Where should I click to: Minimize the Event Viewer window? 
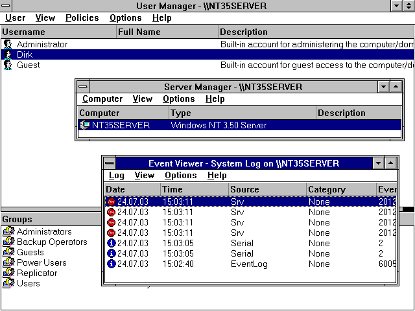(x=378, y=163)
